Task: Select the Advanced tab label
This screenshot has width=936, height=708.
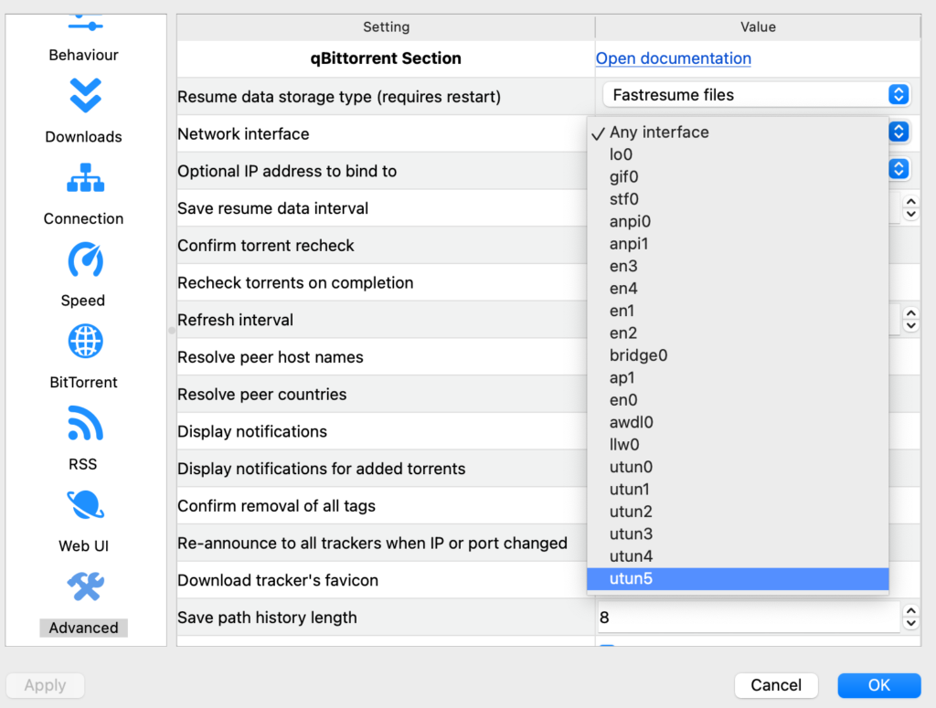Action: pos(83,628)
